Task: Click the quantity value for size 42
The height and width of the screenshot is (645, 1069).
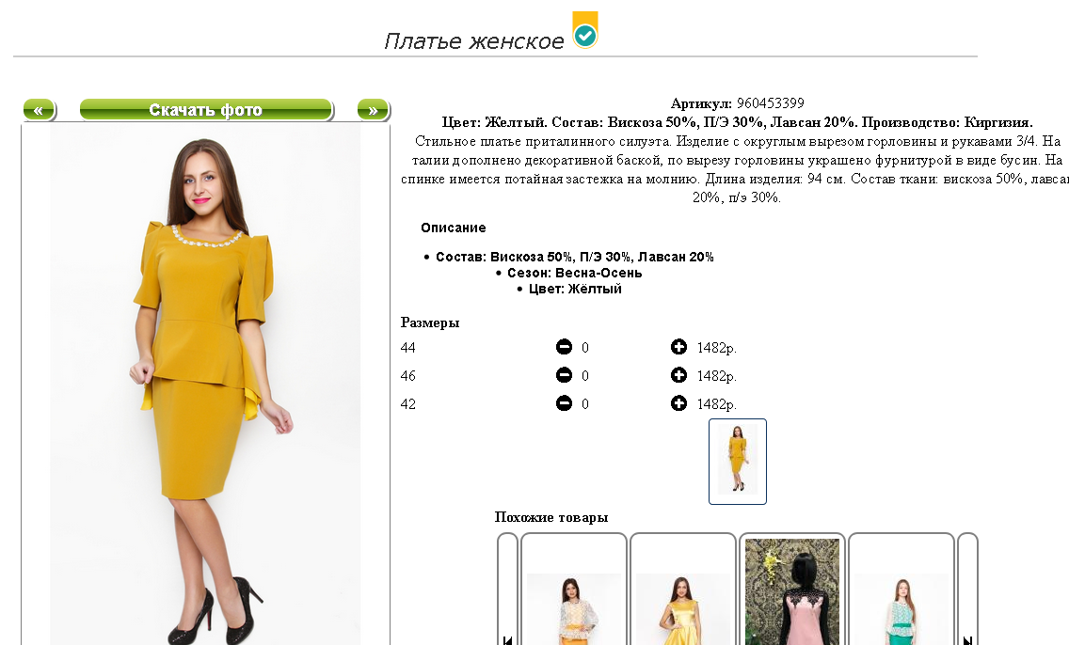Action: [585, 404]
